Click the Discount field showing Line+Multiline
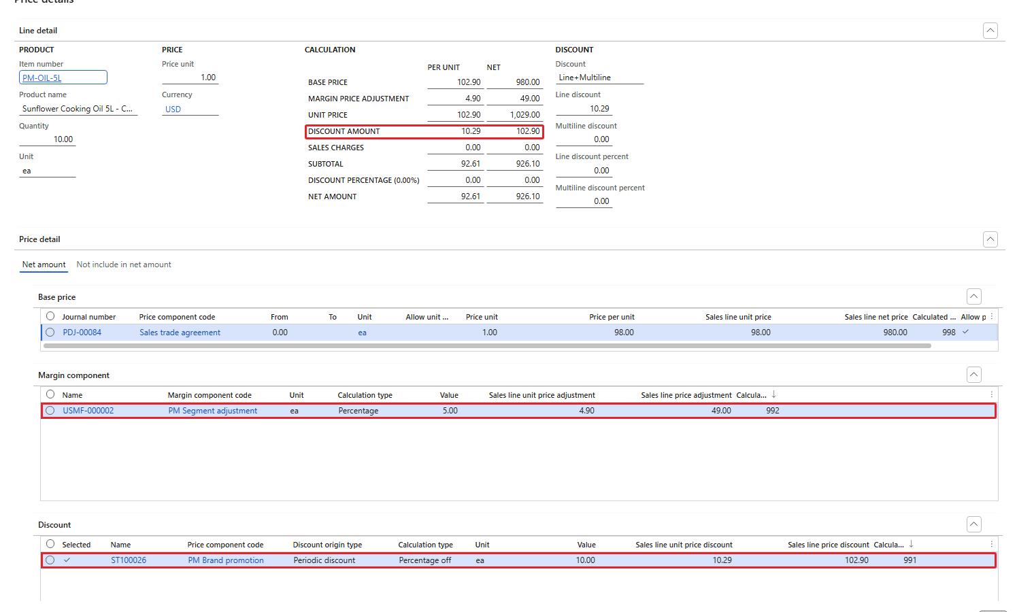 (599, 78)
